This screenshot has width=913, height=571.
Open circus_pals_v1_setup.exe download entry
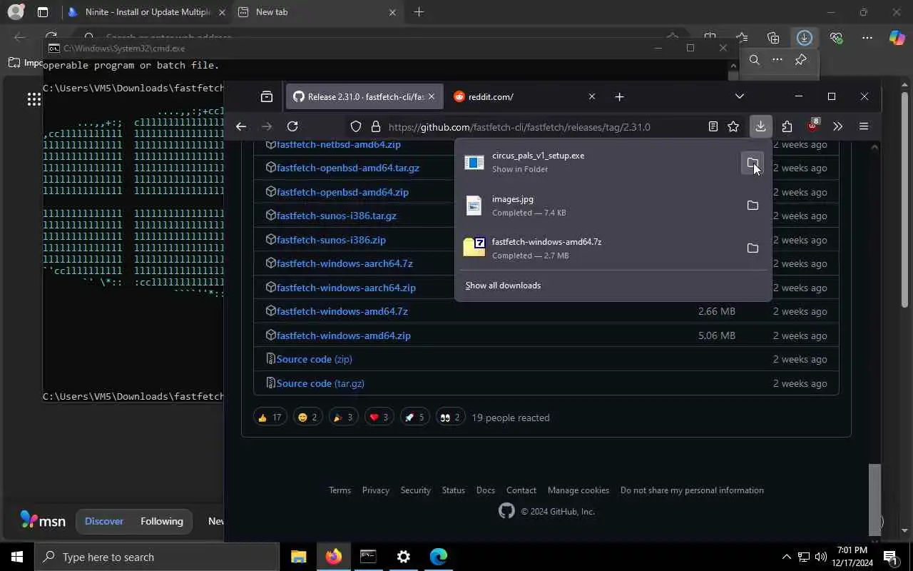[599, 162]
